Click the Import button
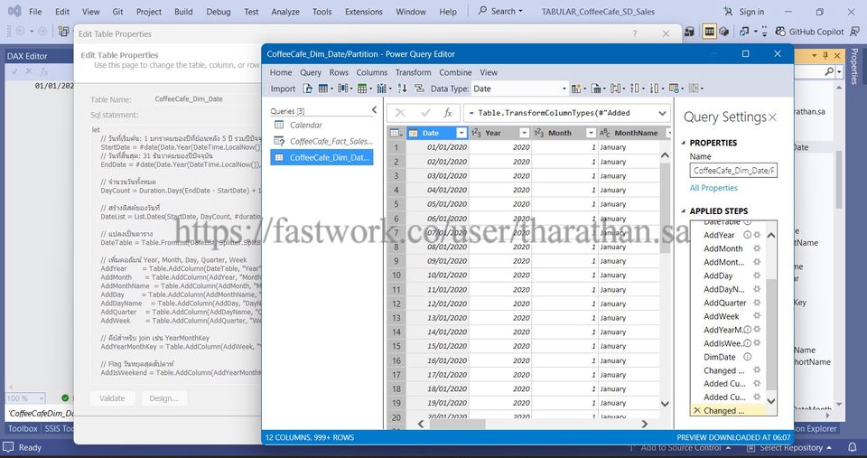This screenshot has height=458, width=867. coord(283,89)
